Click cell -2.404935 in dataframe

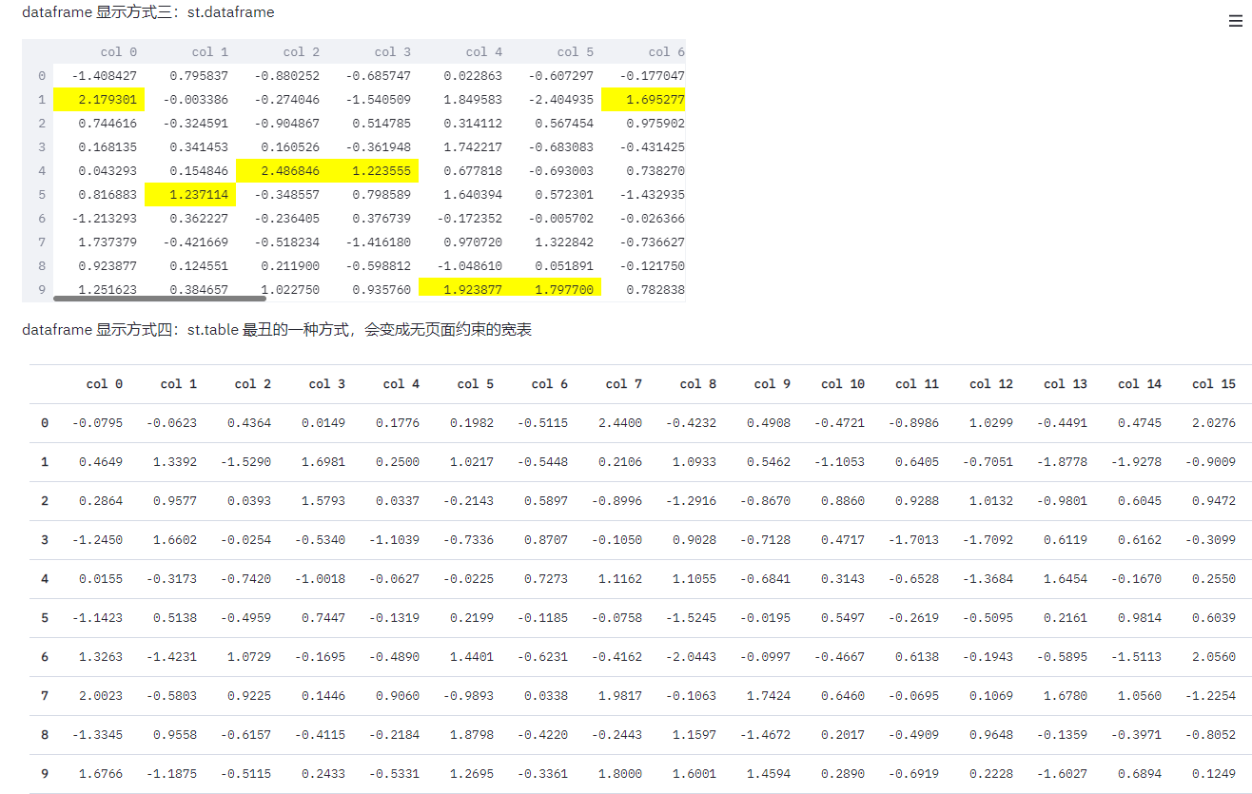click(556, 99)
